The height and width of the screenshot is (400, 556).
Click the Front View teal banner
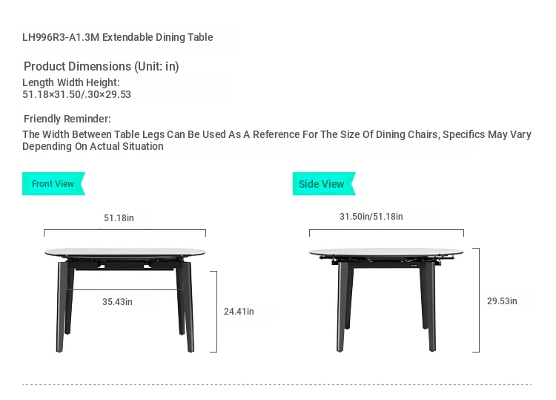click(x=53, y=184)
